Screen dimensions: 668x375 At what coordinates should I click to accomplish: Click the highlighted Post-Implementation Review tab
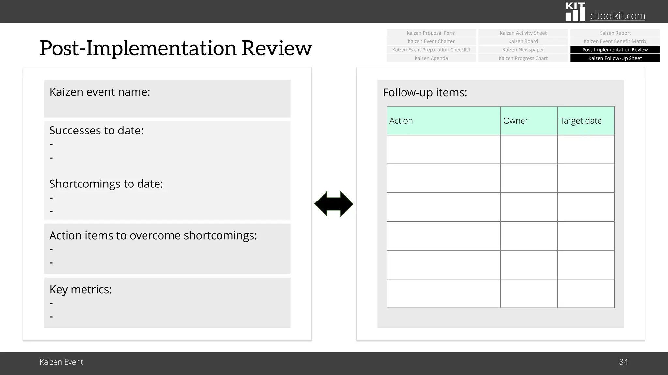(615, 50)
